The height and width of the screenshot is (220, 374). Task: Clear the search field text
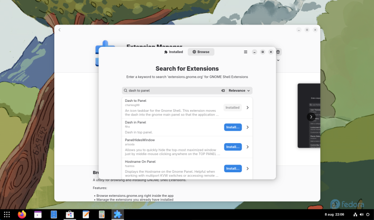coord(223,90)
